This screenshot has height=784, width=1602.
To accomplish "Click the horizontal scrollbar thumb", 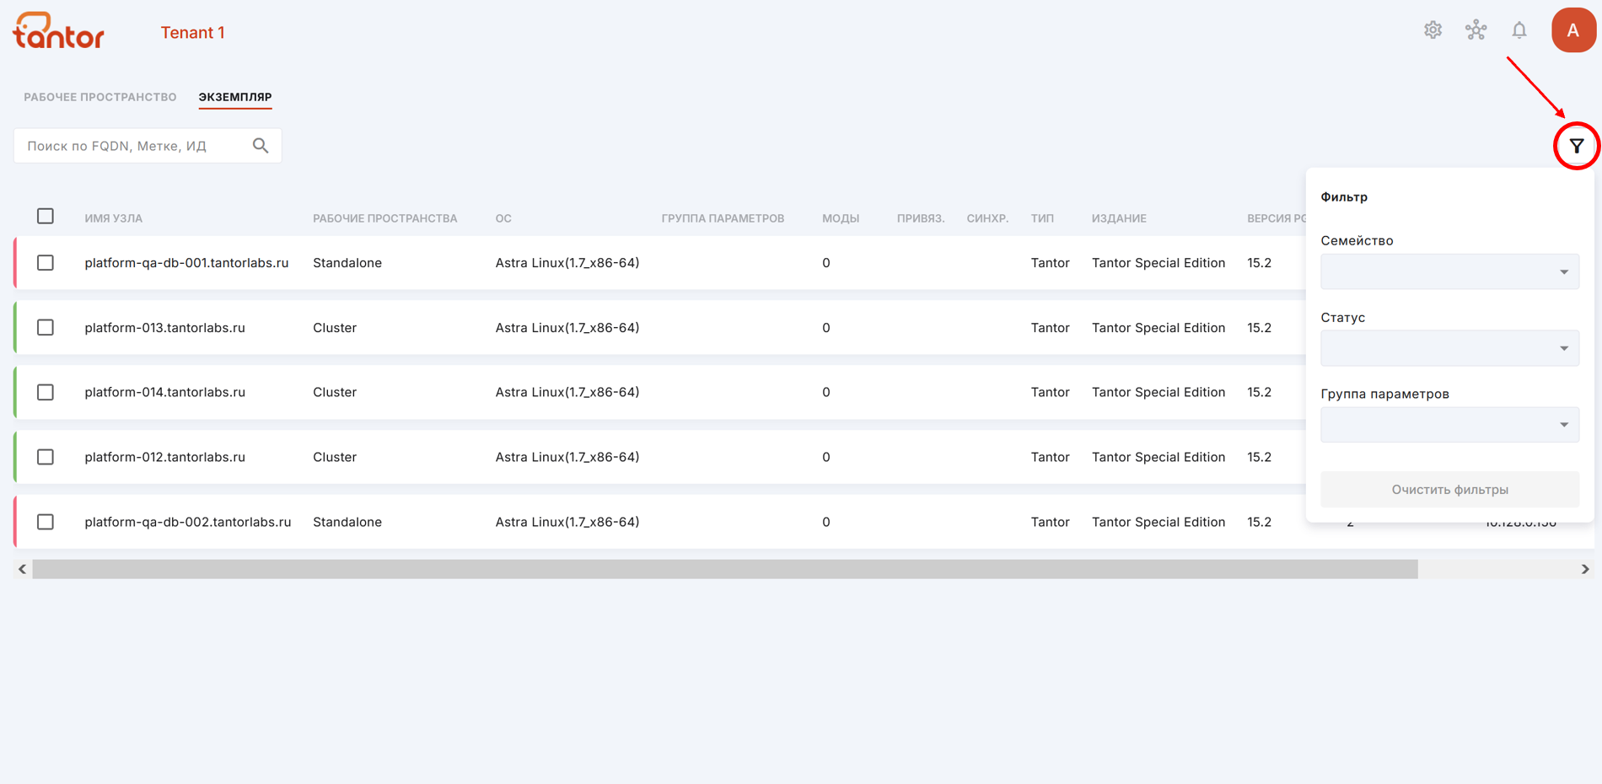I will pyautogui.click(x=725, y=569).
